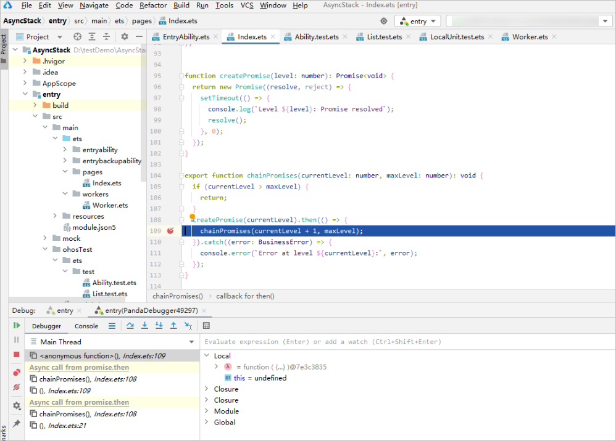
Task: Click Run to Cursor icon
Action: click(188, 326)
